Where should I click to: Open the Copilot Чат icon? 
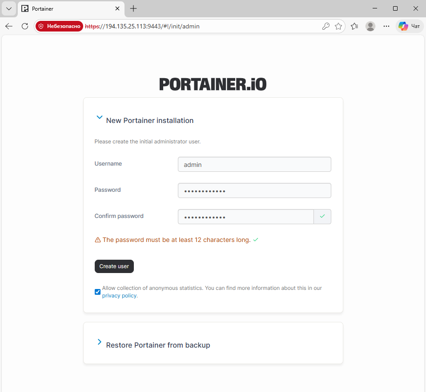point(407,26)
